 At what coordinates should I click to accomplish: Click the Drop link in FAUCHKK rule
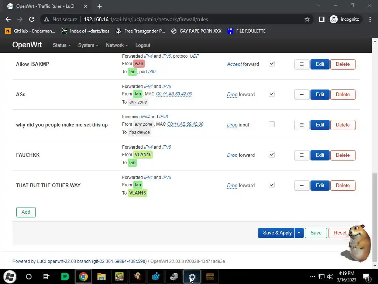tap(232, 155)
